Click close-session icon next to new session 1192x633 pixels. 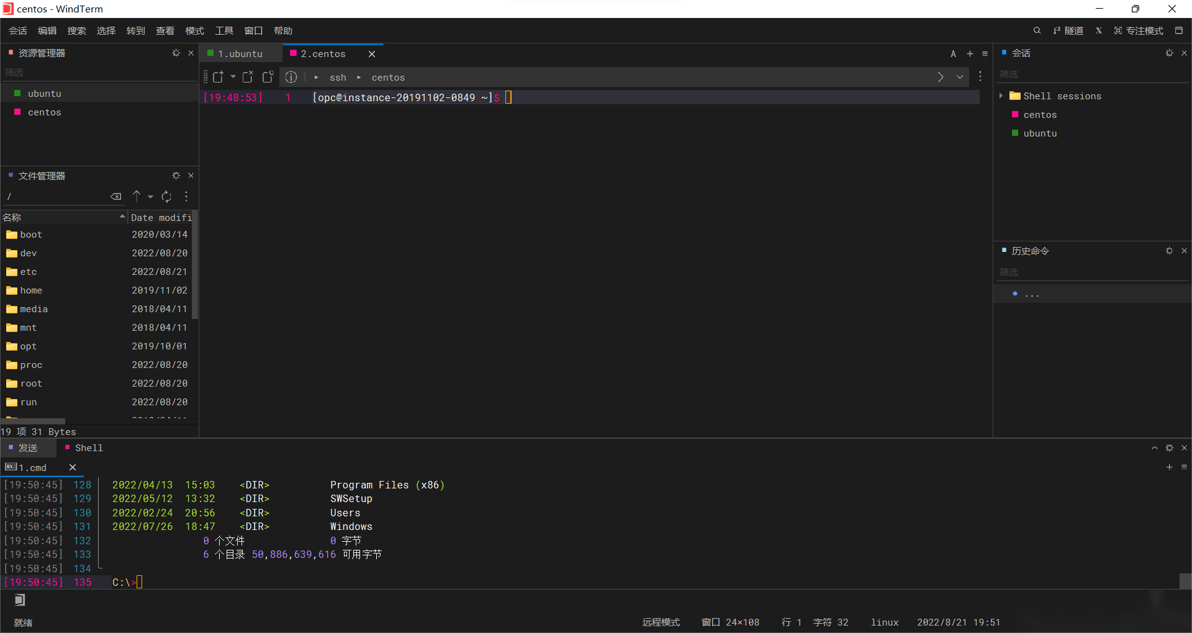pyautogui.click(x=248, y=77)
